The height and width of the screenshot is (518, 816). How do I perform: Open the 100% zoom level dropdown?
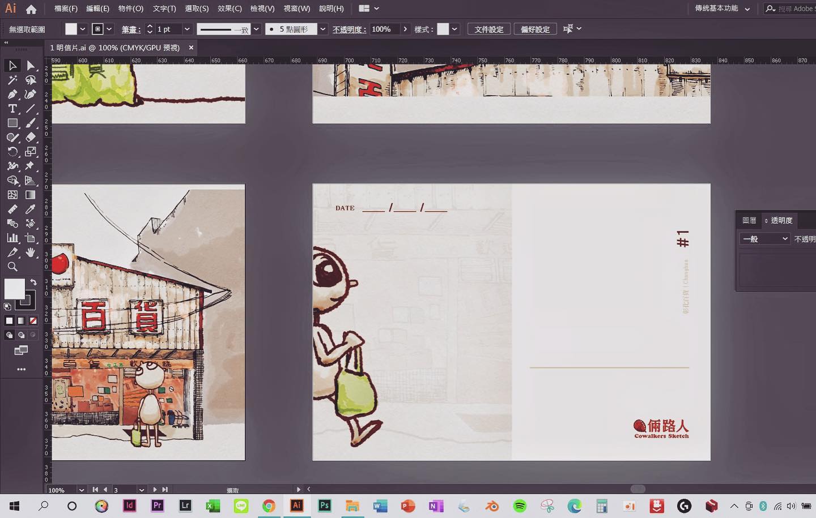82,490
